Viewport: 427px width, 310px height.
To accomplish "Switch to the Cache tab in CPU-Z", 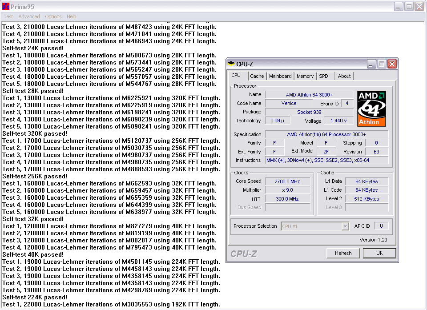I will (257, 76).
